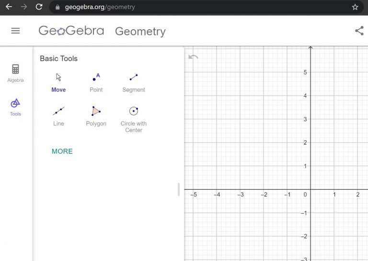Click the undo arrow in graphics view
The height and width of the screenshot is (261, 368).
[x=193, y=57]
